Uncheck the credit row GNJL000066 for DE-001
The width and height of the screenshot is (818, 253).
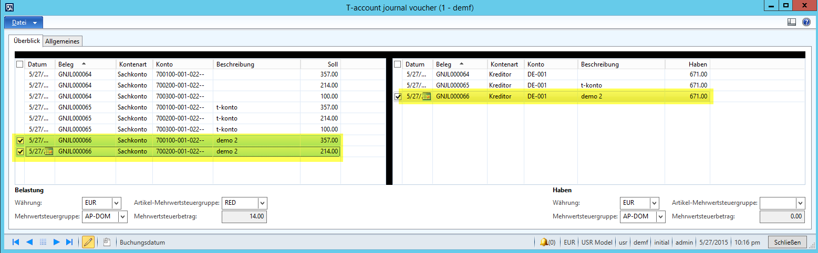point(398,96)
